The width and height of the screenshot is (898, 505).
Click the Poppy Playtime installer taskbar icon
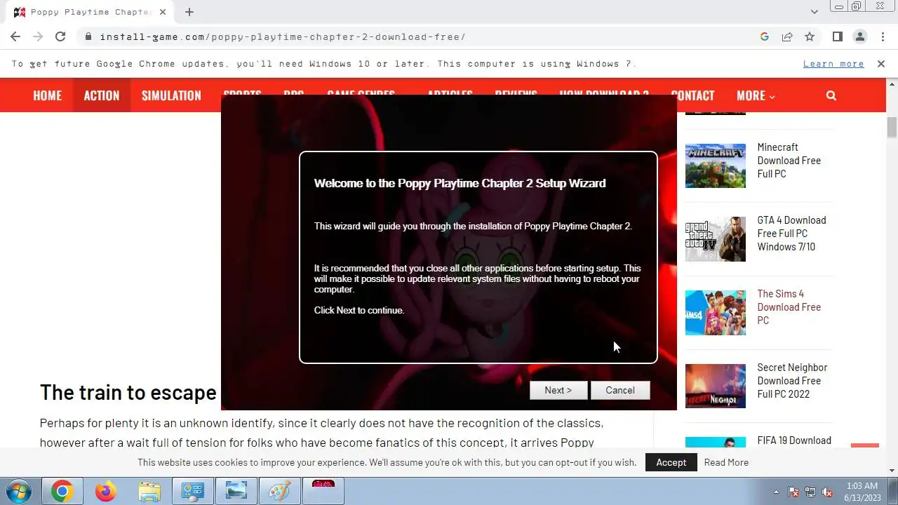coord(323,492)
